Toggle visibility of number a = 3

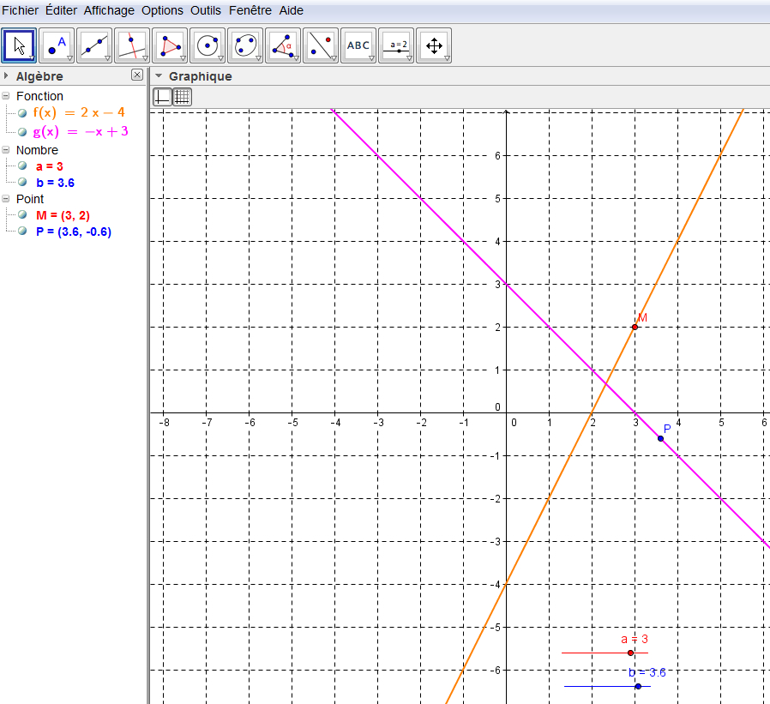pos(22,166)
